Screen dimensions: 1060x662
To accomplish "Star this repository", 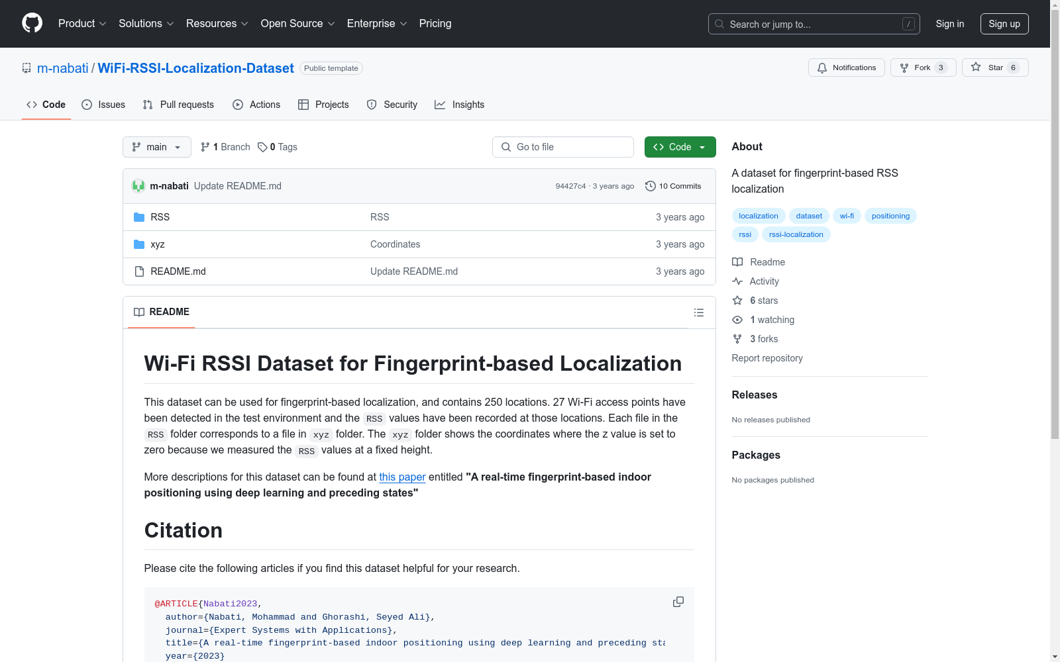I will [x=994, y=68].
